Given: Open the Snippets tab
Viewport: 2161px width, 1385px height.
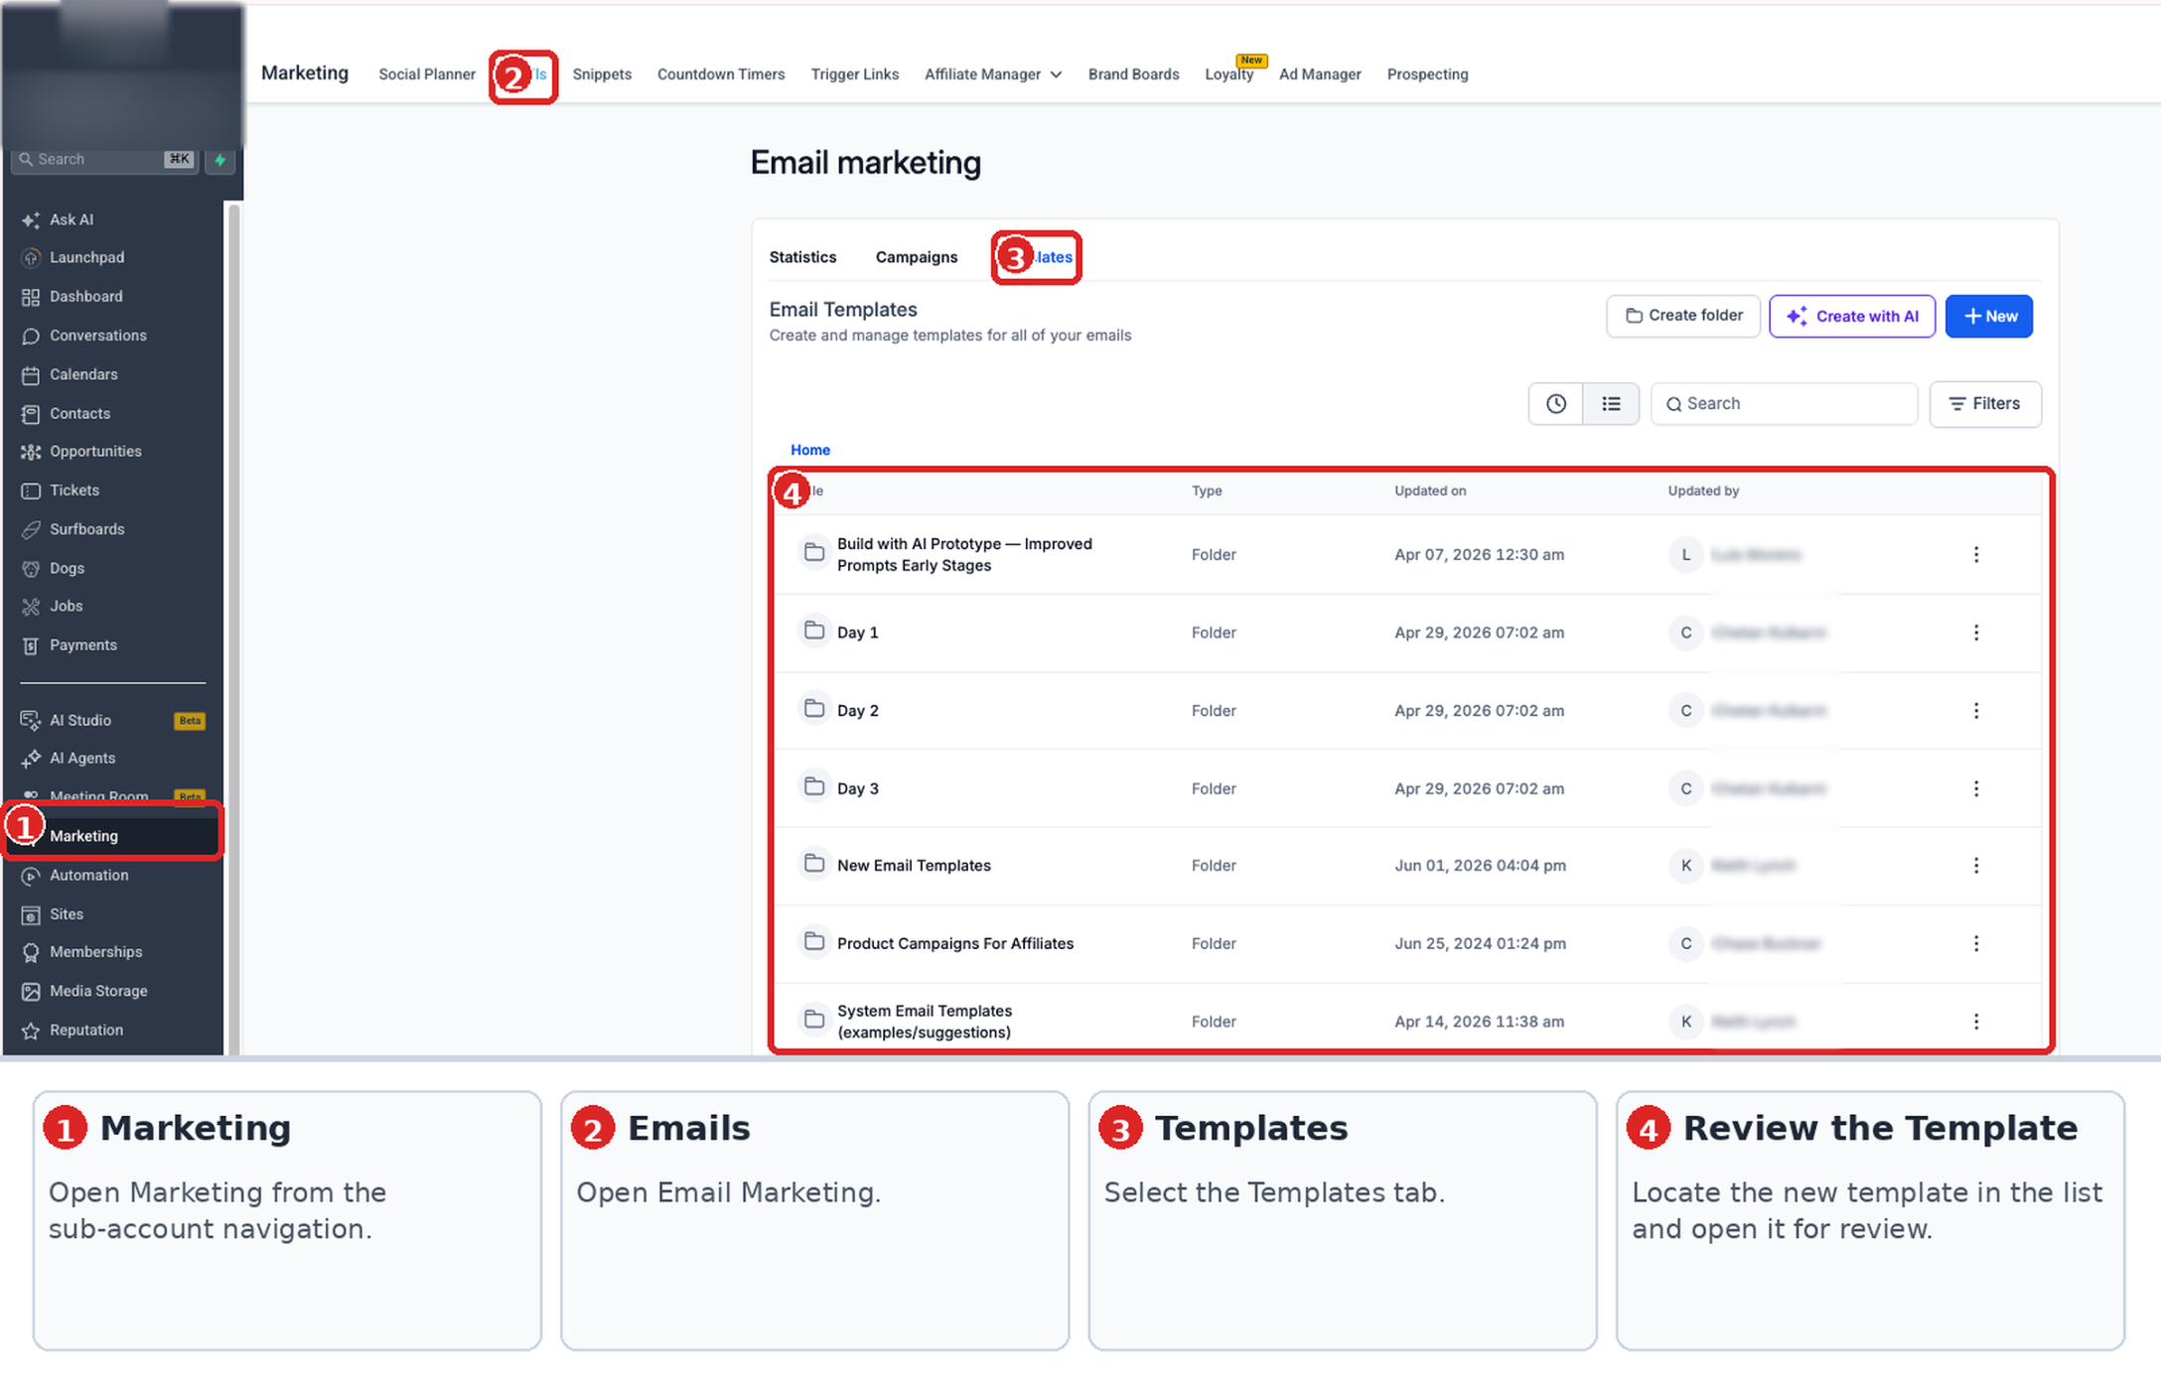Looking at the screenshot, I should (602, 74).
